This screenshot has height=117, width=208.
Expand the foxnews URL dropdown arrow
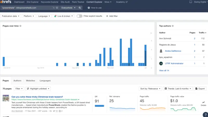point(79,100)
